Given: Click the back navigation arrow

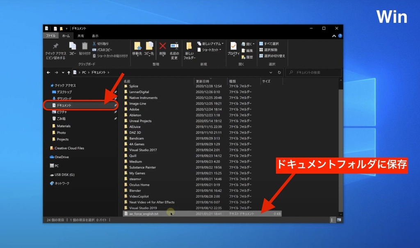Looking at the screenshot, I should tap(48, 72).
